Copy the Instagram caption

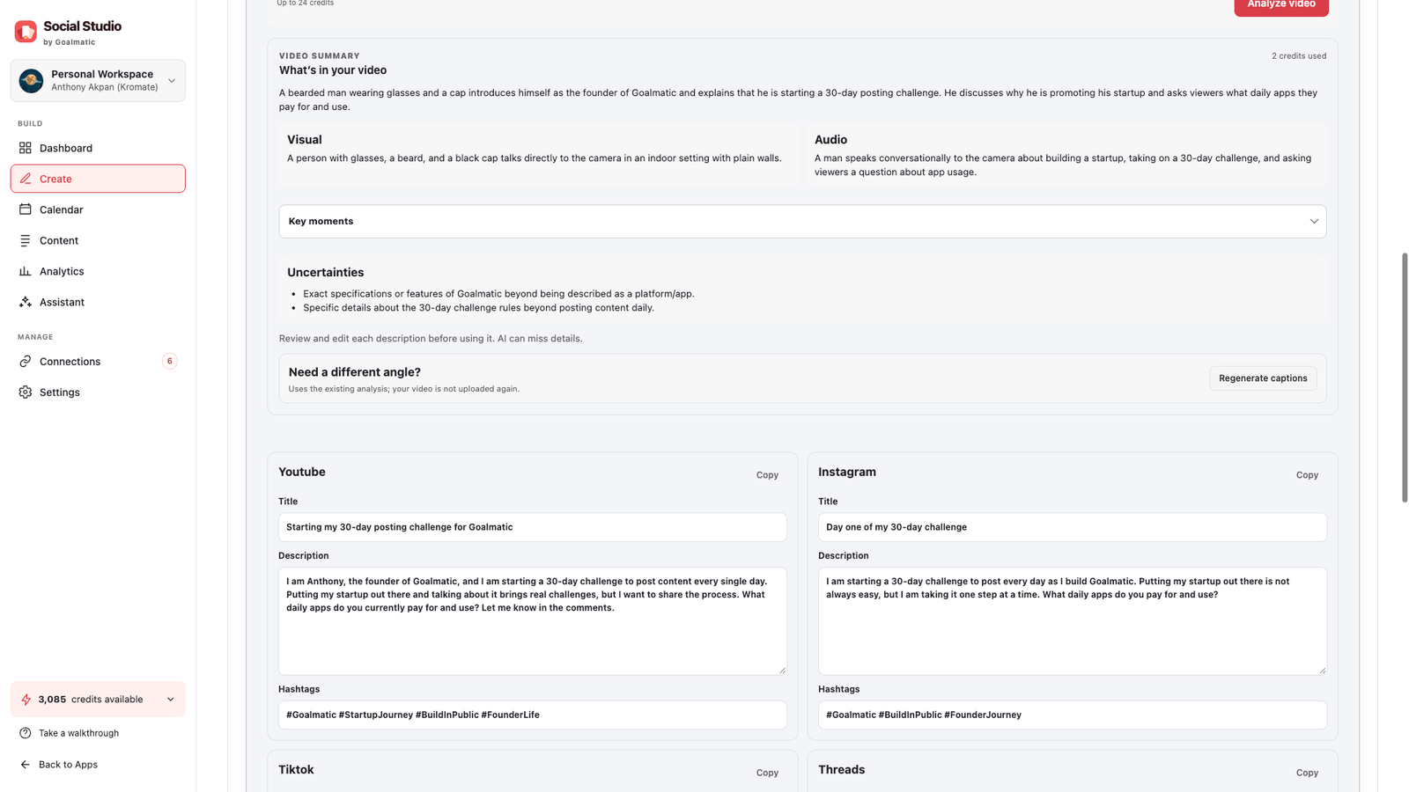click(x=1307, y=475)
